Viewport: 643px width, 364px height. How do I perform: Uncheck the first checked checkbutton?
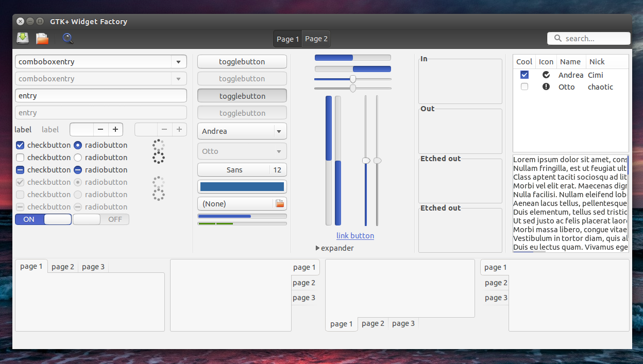coord(21,145)
